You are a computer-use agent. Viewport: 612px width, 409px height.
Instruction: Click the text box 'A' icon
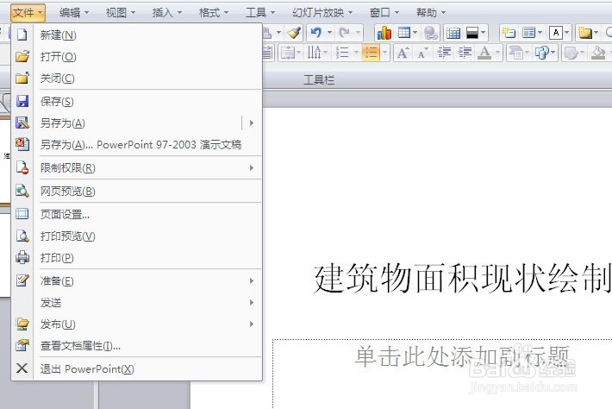click(x=556, y=33)
